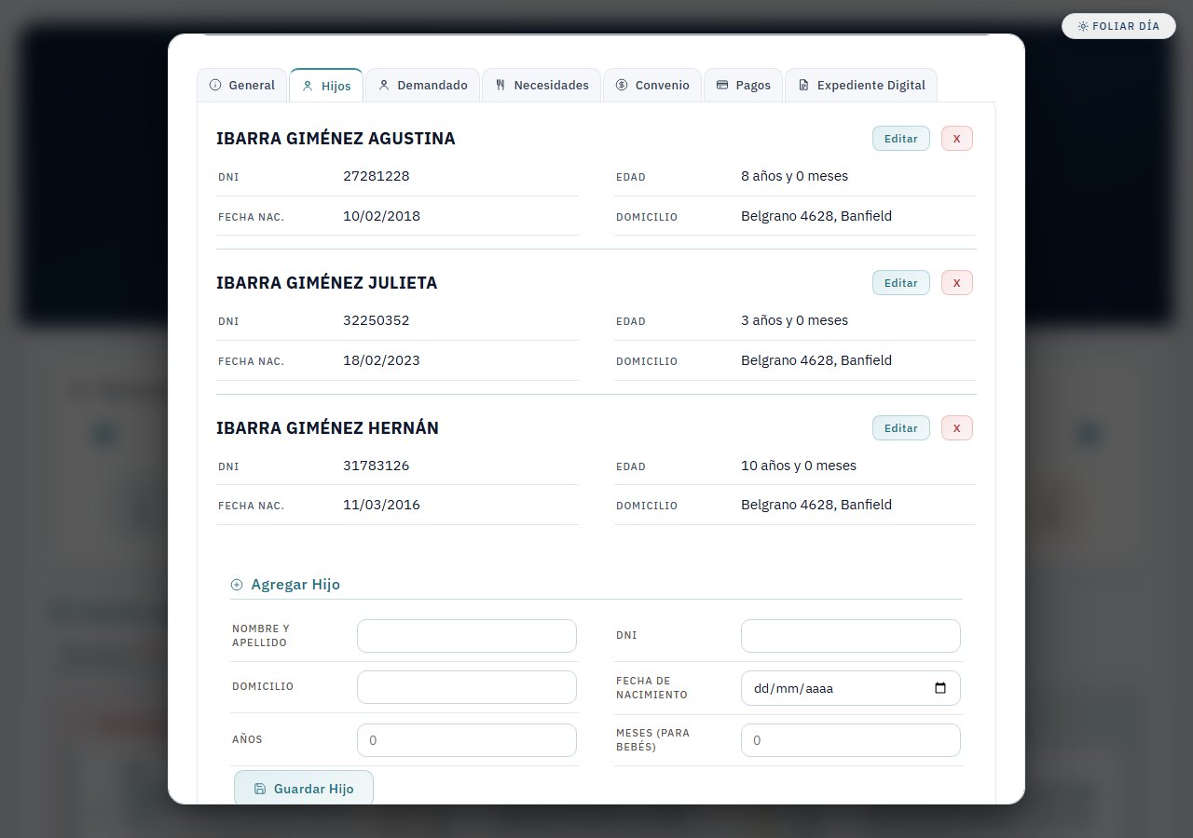
Task: Edit Ibarra Giménez Julieta's record
Action: point(901,283)
